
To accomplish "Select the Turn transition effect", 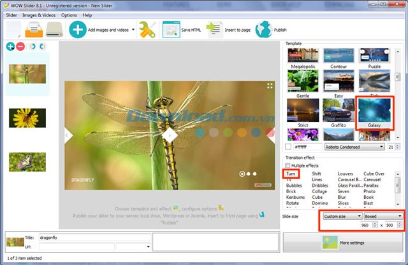I will coord(292,173).
